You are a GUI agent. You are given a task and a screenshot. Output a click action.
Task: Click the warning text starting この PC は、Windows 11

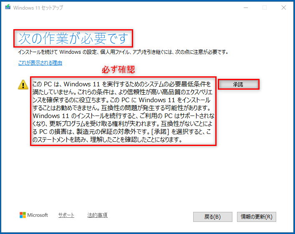[124, 112]
